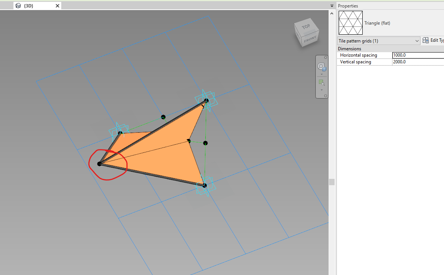Click the 3D house icon on the view tab
Image resolution: width=444 pixels, height=275 pixels.
pyautogui.click(x=18, y=6)
